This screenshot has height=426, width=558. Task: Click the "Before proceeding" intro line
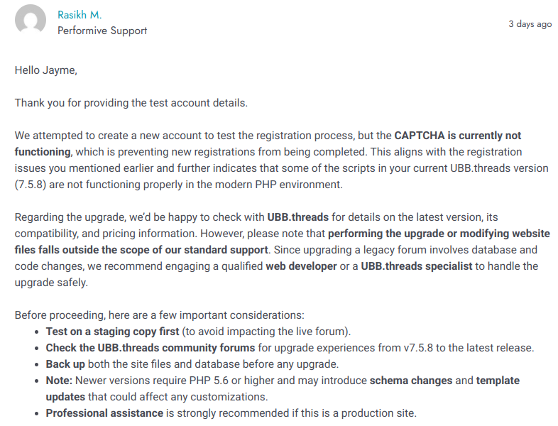tap(159, 315)
